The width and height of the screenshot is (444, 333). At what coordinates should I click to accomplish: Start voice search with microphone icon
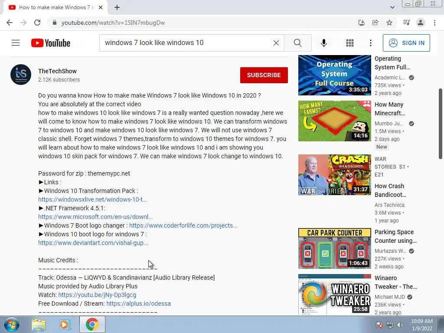pos(323,43)
